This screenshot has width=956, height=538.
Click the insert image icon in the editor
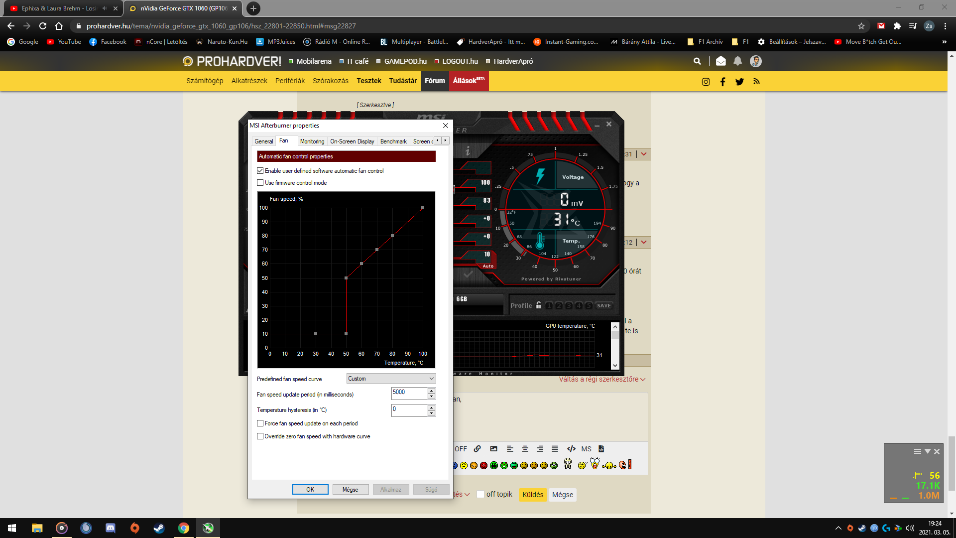pyautogui.click(x=493, y=449)
